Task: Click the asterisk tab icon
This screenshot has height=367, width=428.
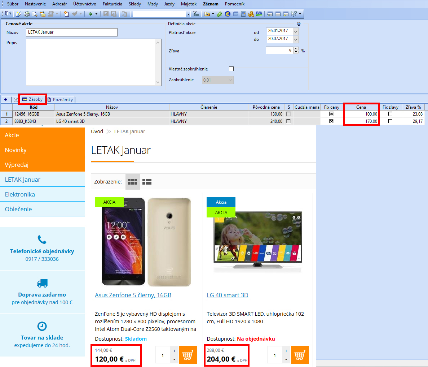Action: pyautogui.click(x=5, y=100)
